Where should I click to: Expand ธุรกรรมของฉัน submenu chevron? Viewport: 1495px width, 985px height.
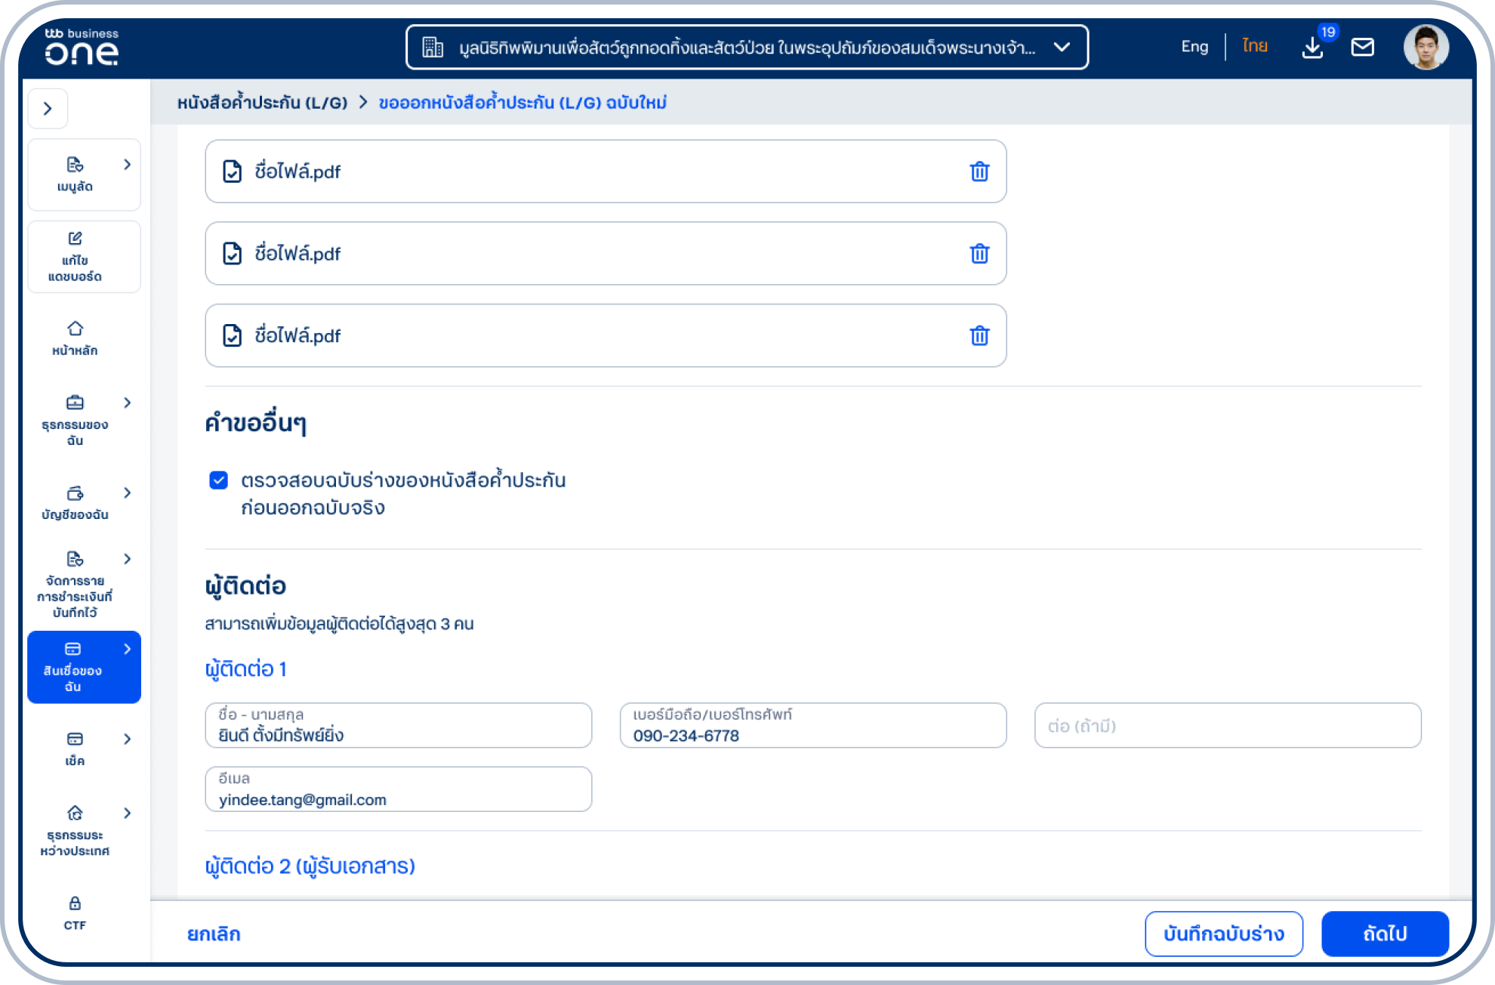coord(127,403)
